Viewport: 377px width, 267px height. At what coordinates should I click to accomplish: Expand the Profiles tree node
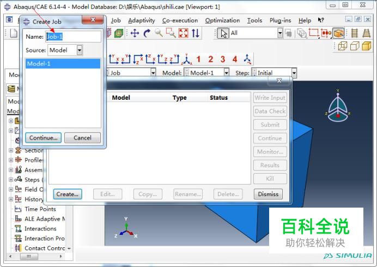(x=11, y=160)
